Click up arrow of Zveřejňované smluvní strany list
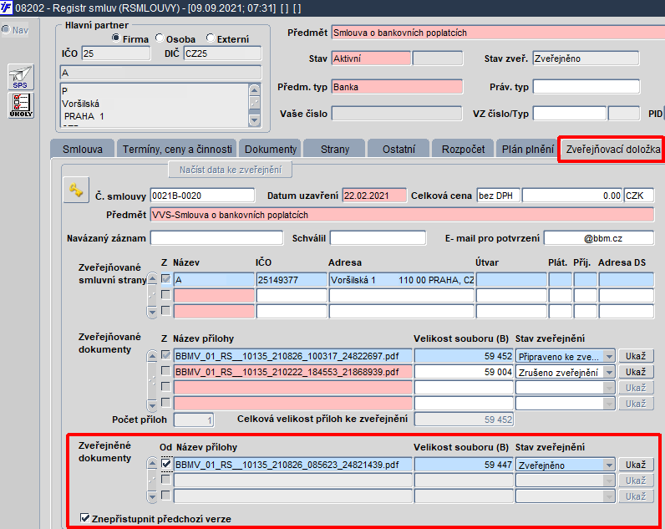This screenshot has height=529, width=665. tap(152, 279)
